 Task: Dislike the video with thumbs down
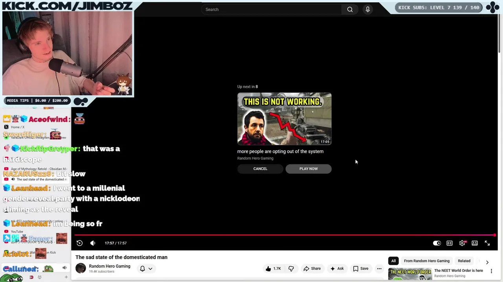pos(291,269)
